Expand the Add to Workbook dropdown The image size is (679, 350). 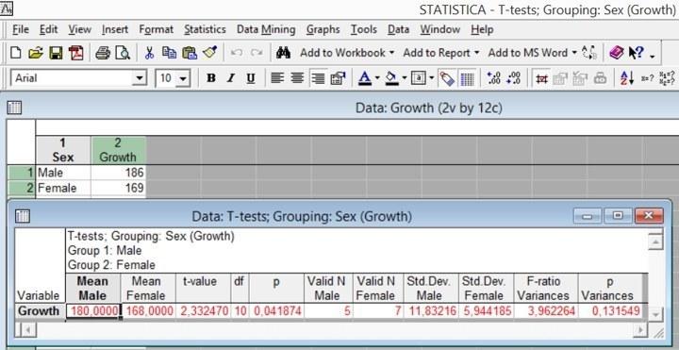point(392,53)
